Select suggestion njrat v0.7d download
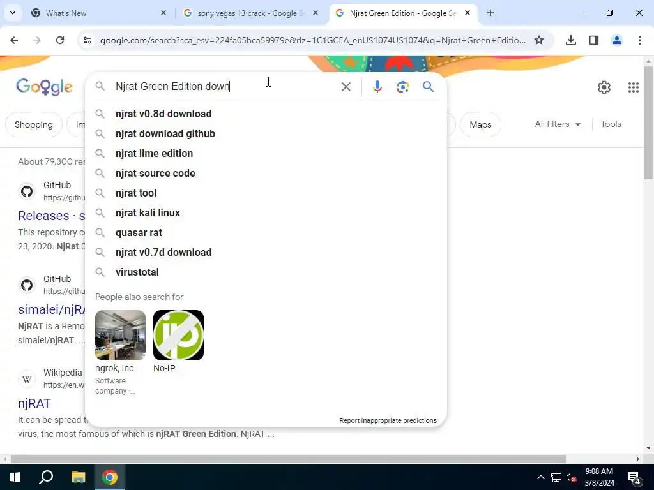The height and width of the screenshot is (490, 654). (266, 253)
